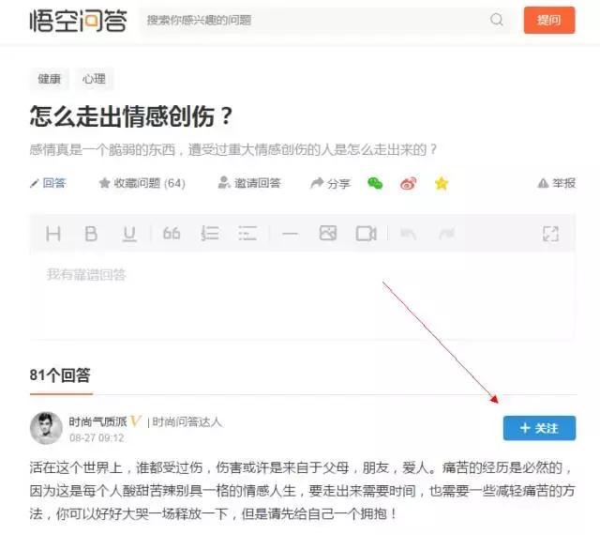Click the answer paragraph starting 活在这个世界上
The image size is (600, 535).
(302, 491)
